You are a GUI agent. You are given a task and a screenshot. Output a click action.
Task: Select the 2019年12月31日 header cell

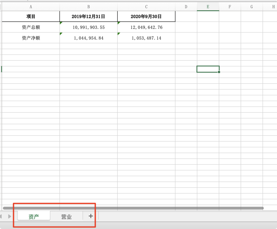click(x=88, y=17)
